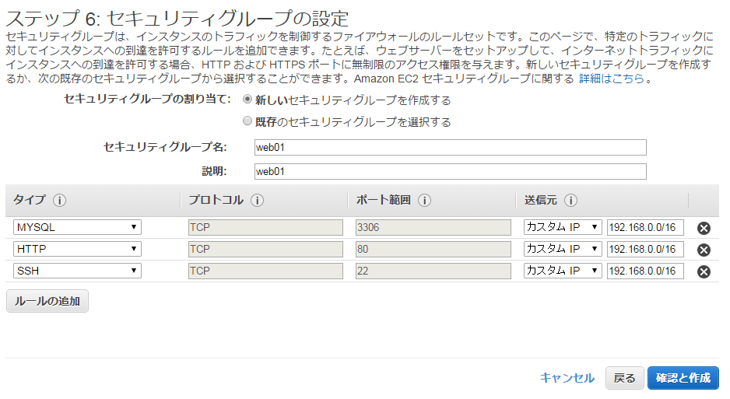Open the HTTP type dropdown
The height and width of the screenshot is (399, 730).
point(77,249)
